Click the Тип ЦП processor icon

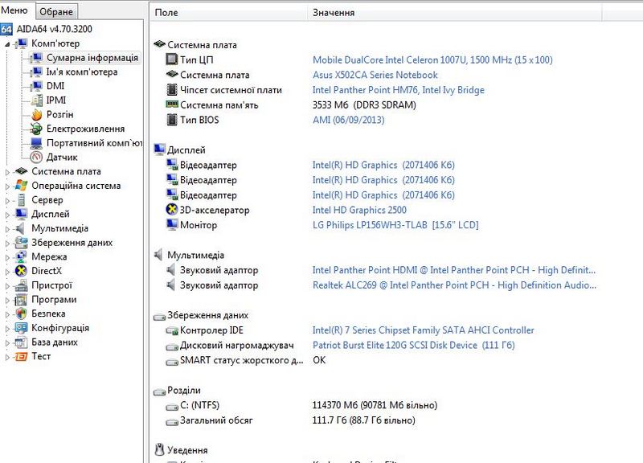click(171, 60)
